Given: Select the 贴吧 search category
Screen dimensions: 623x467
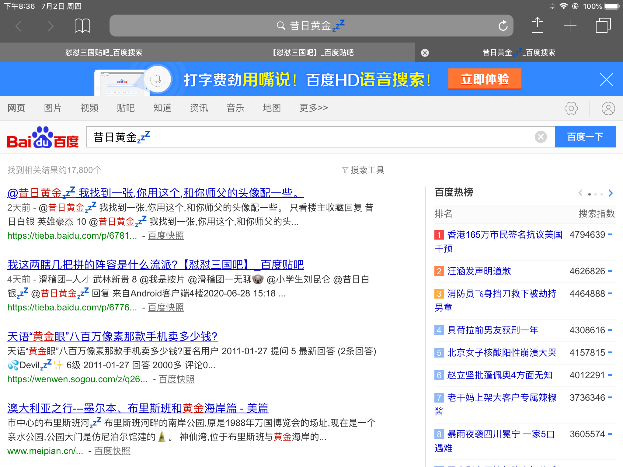Looking at the screenshot, I should pos(126,108).
